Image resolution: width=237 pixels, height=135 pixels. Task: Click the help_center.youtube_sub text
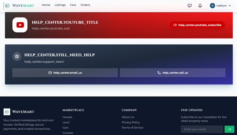click(51, 29)
